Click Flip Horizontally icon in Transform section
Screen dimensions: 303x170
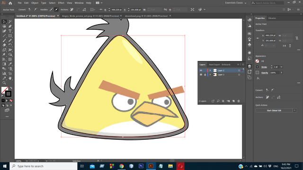(x=284, y=46)
